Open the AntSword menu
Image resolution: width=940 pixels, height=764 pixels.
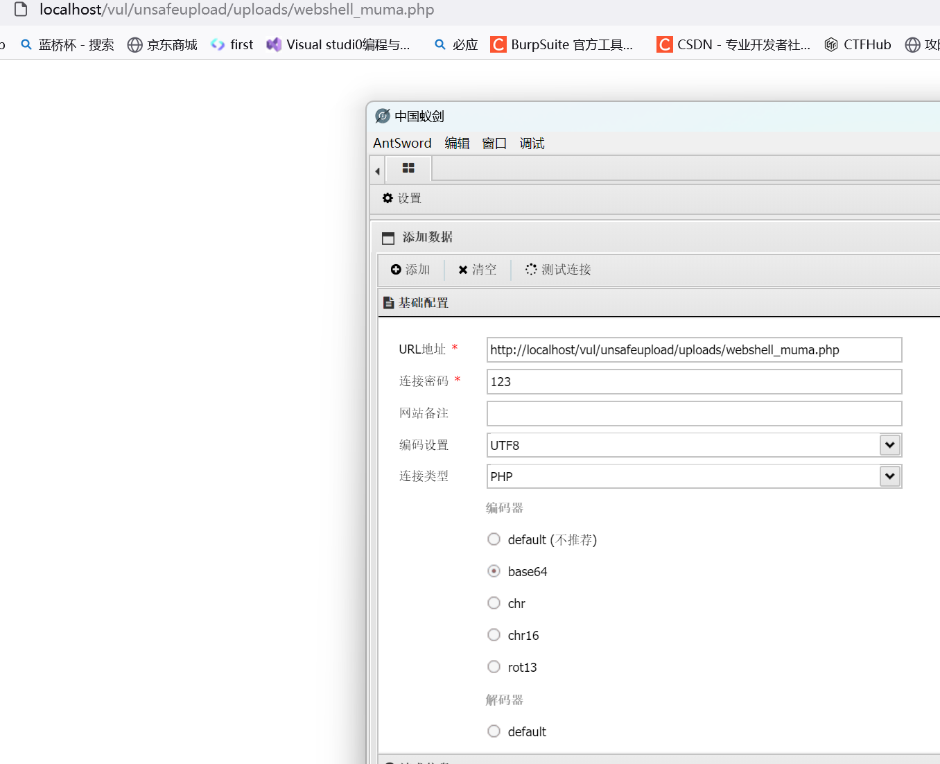click(402, 143)
